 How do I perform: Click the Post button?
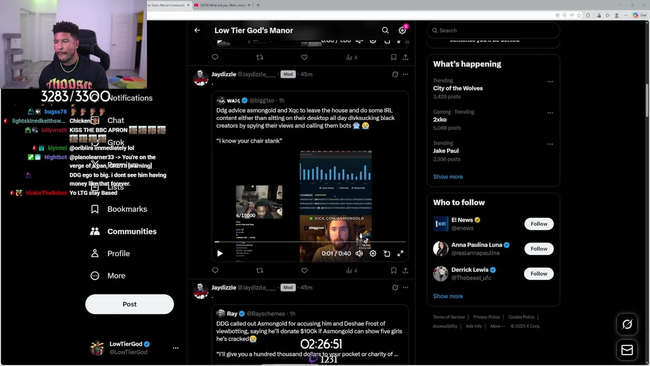point(129,304)
